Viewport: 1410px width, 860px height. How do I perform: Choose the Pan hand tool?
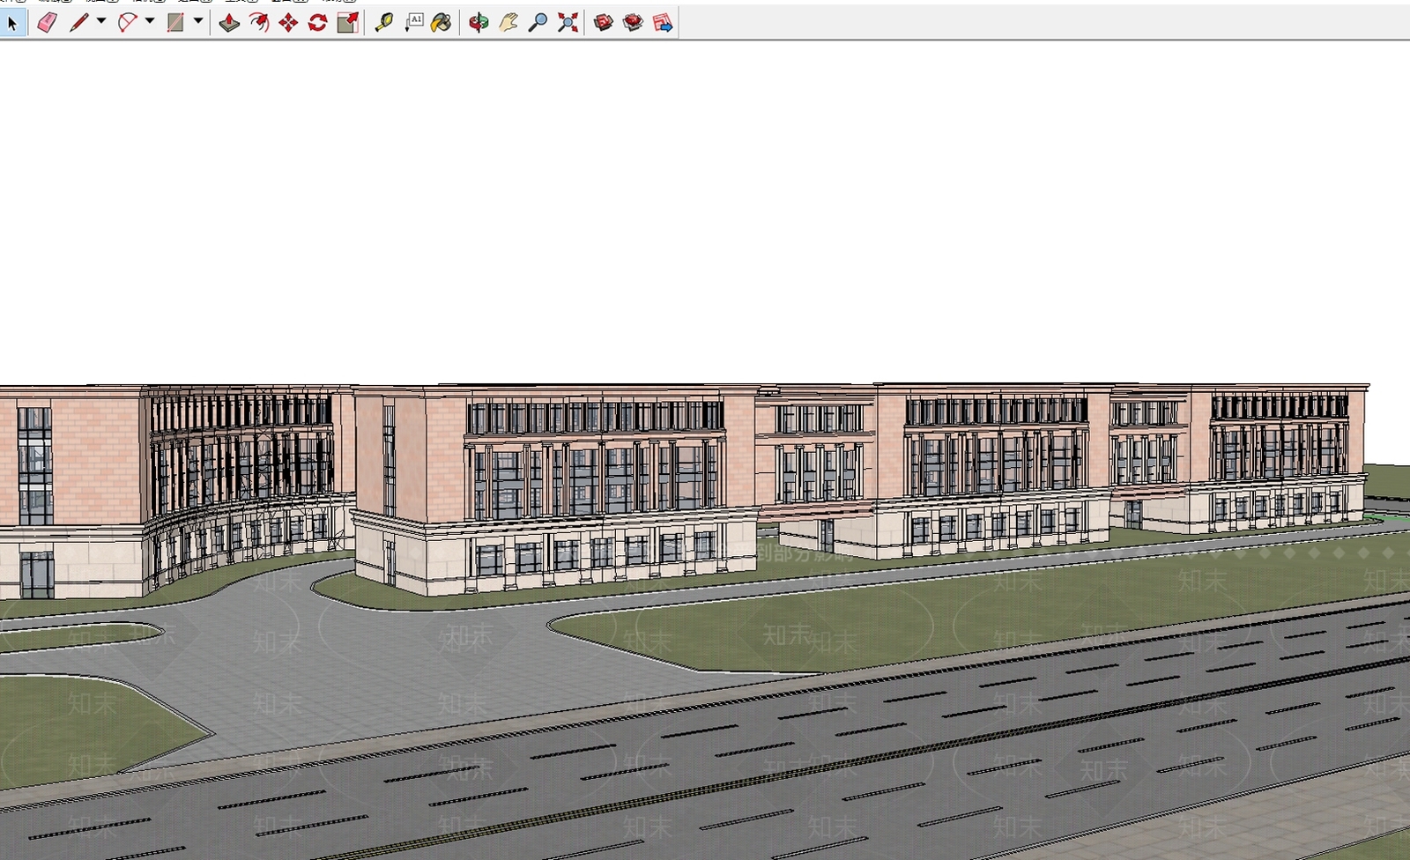pos(508,23)
